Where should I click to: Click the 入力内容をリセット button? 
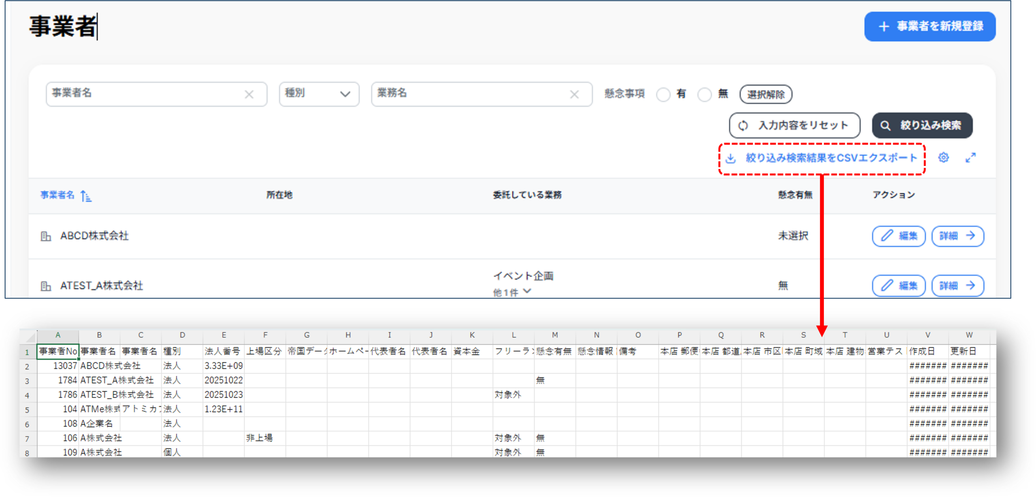(x=794, y=126)
